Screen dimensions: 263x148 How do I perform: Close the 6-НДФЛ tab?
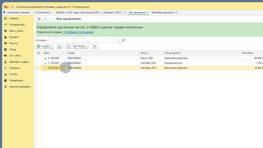(x=125, y=12)
